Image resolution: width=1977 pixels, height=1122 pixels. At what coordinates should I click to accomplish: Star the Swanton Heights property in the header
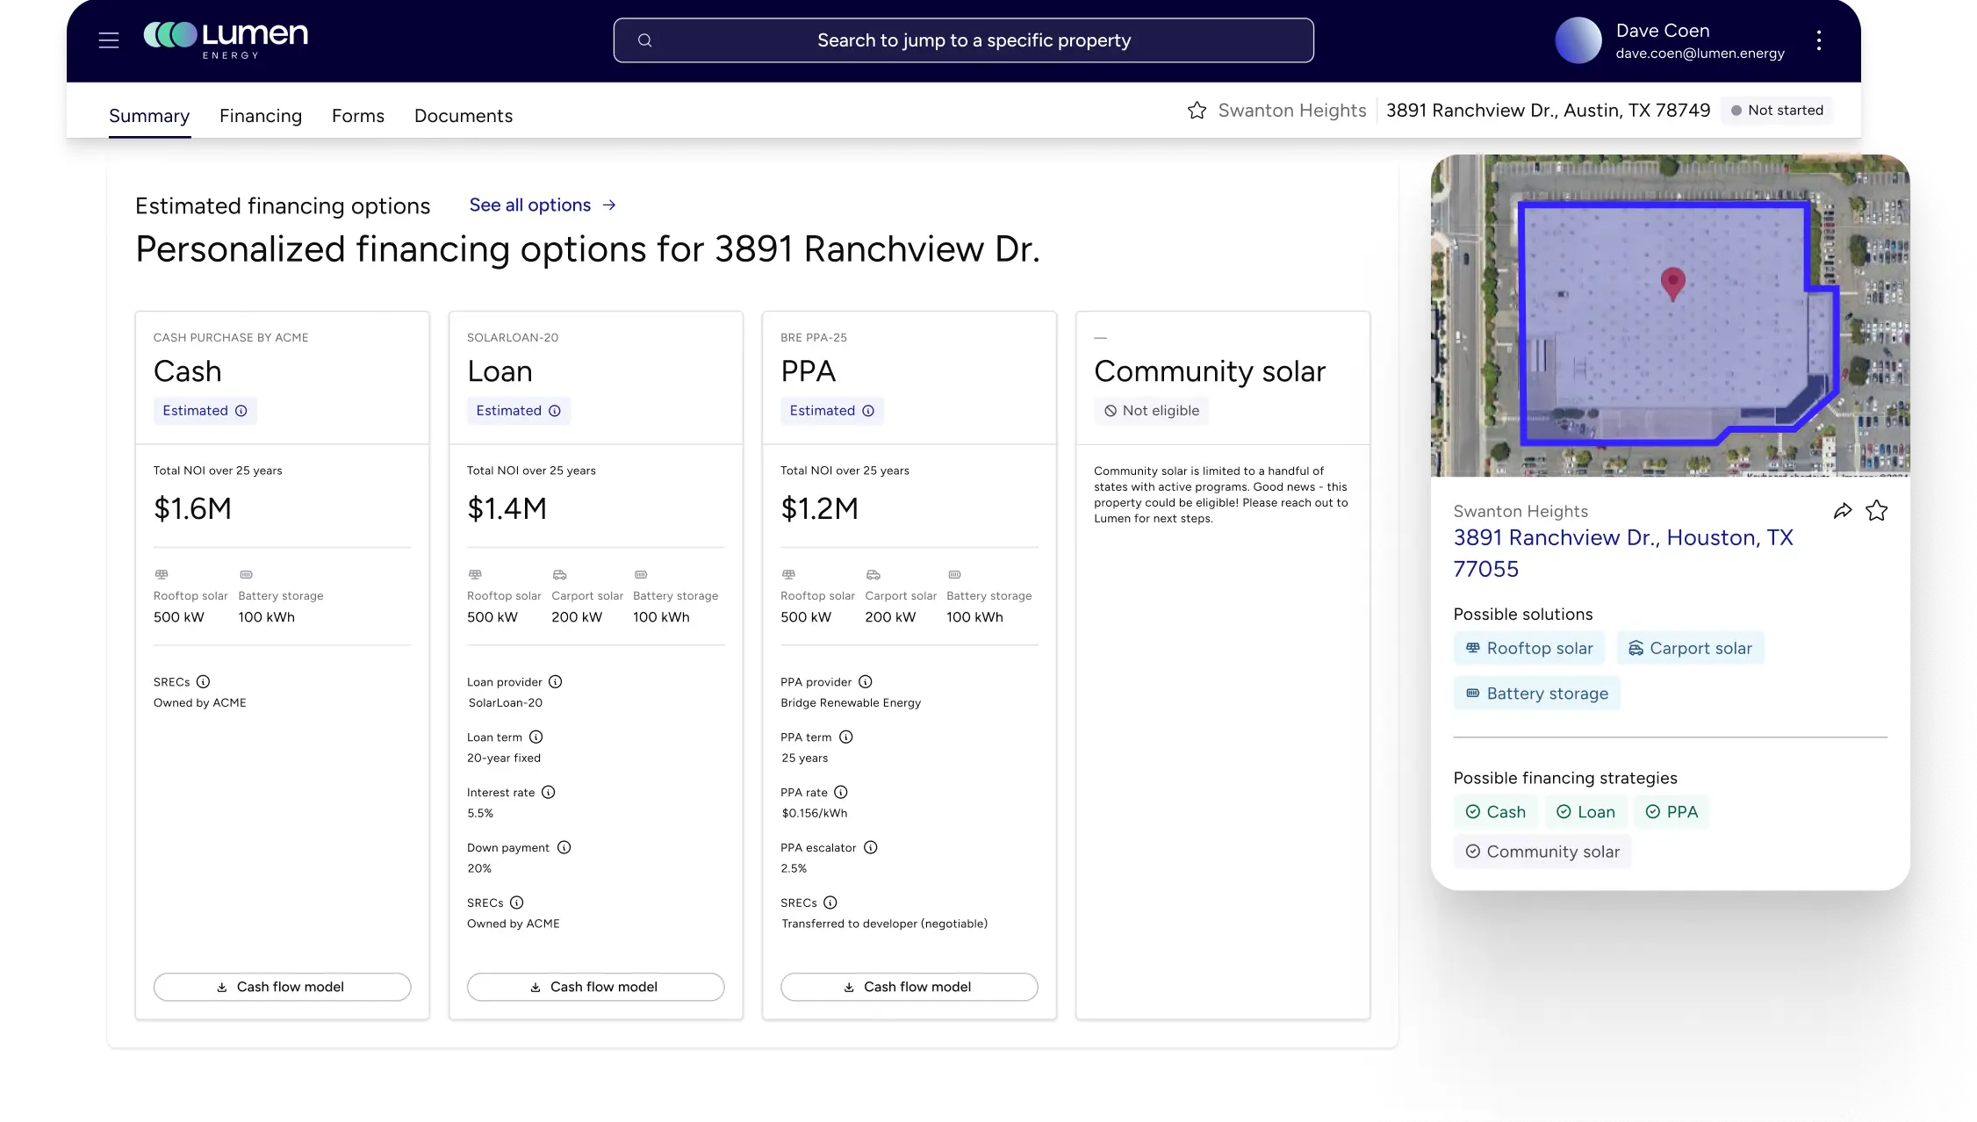click(1197, 111)
